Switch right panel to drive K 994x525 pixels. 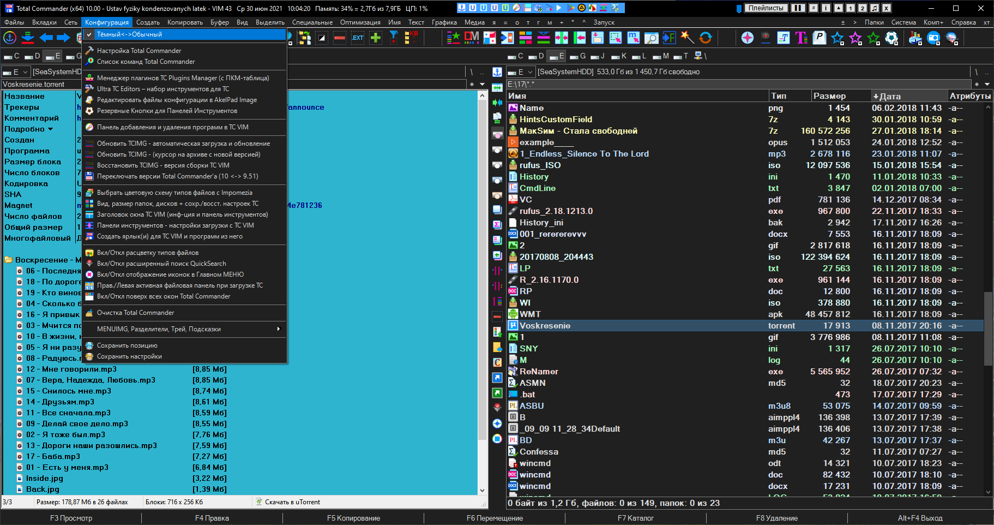pyautogui.click(x=618, y=56)
